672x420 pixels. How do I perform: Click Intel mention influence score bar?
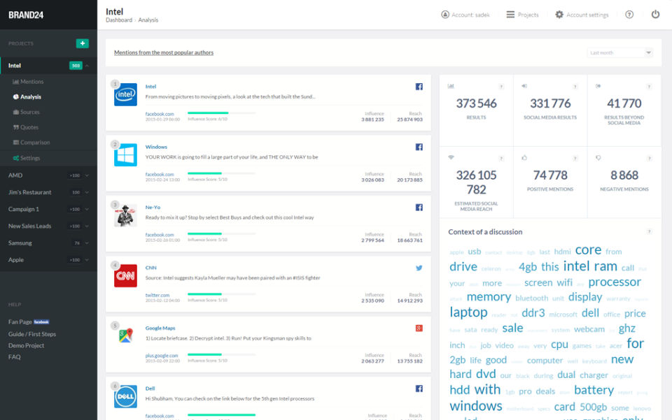pos(222,113)
